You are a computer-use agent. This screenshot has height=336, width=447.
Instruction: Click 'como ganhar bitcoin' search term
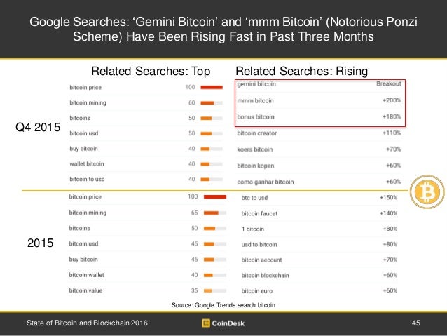click(x=265, y=181)
